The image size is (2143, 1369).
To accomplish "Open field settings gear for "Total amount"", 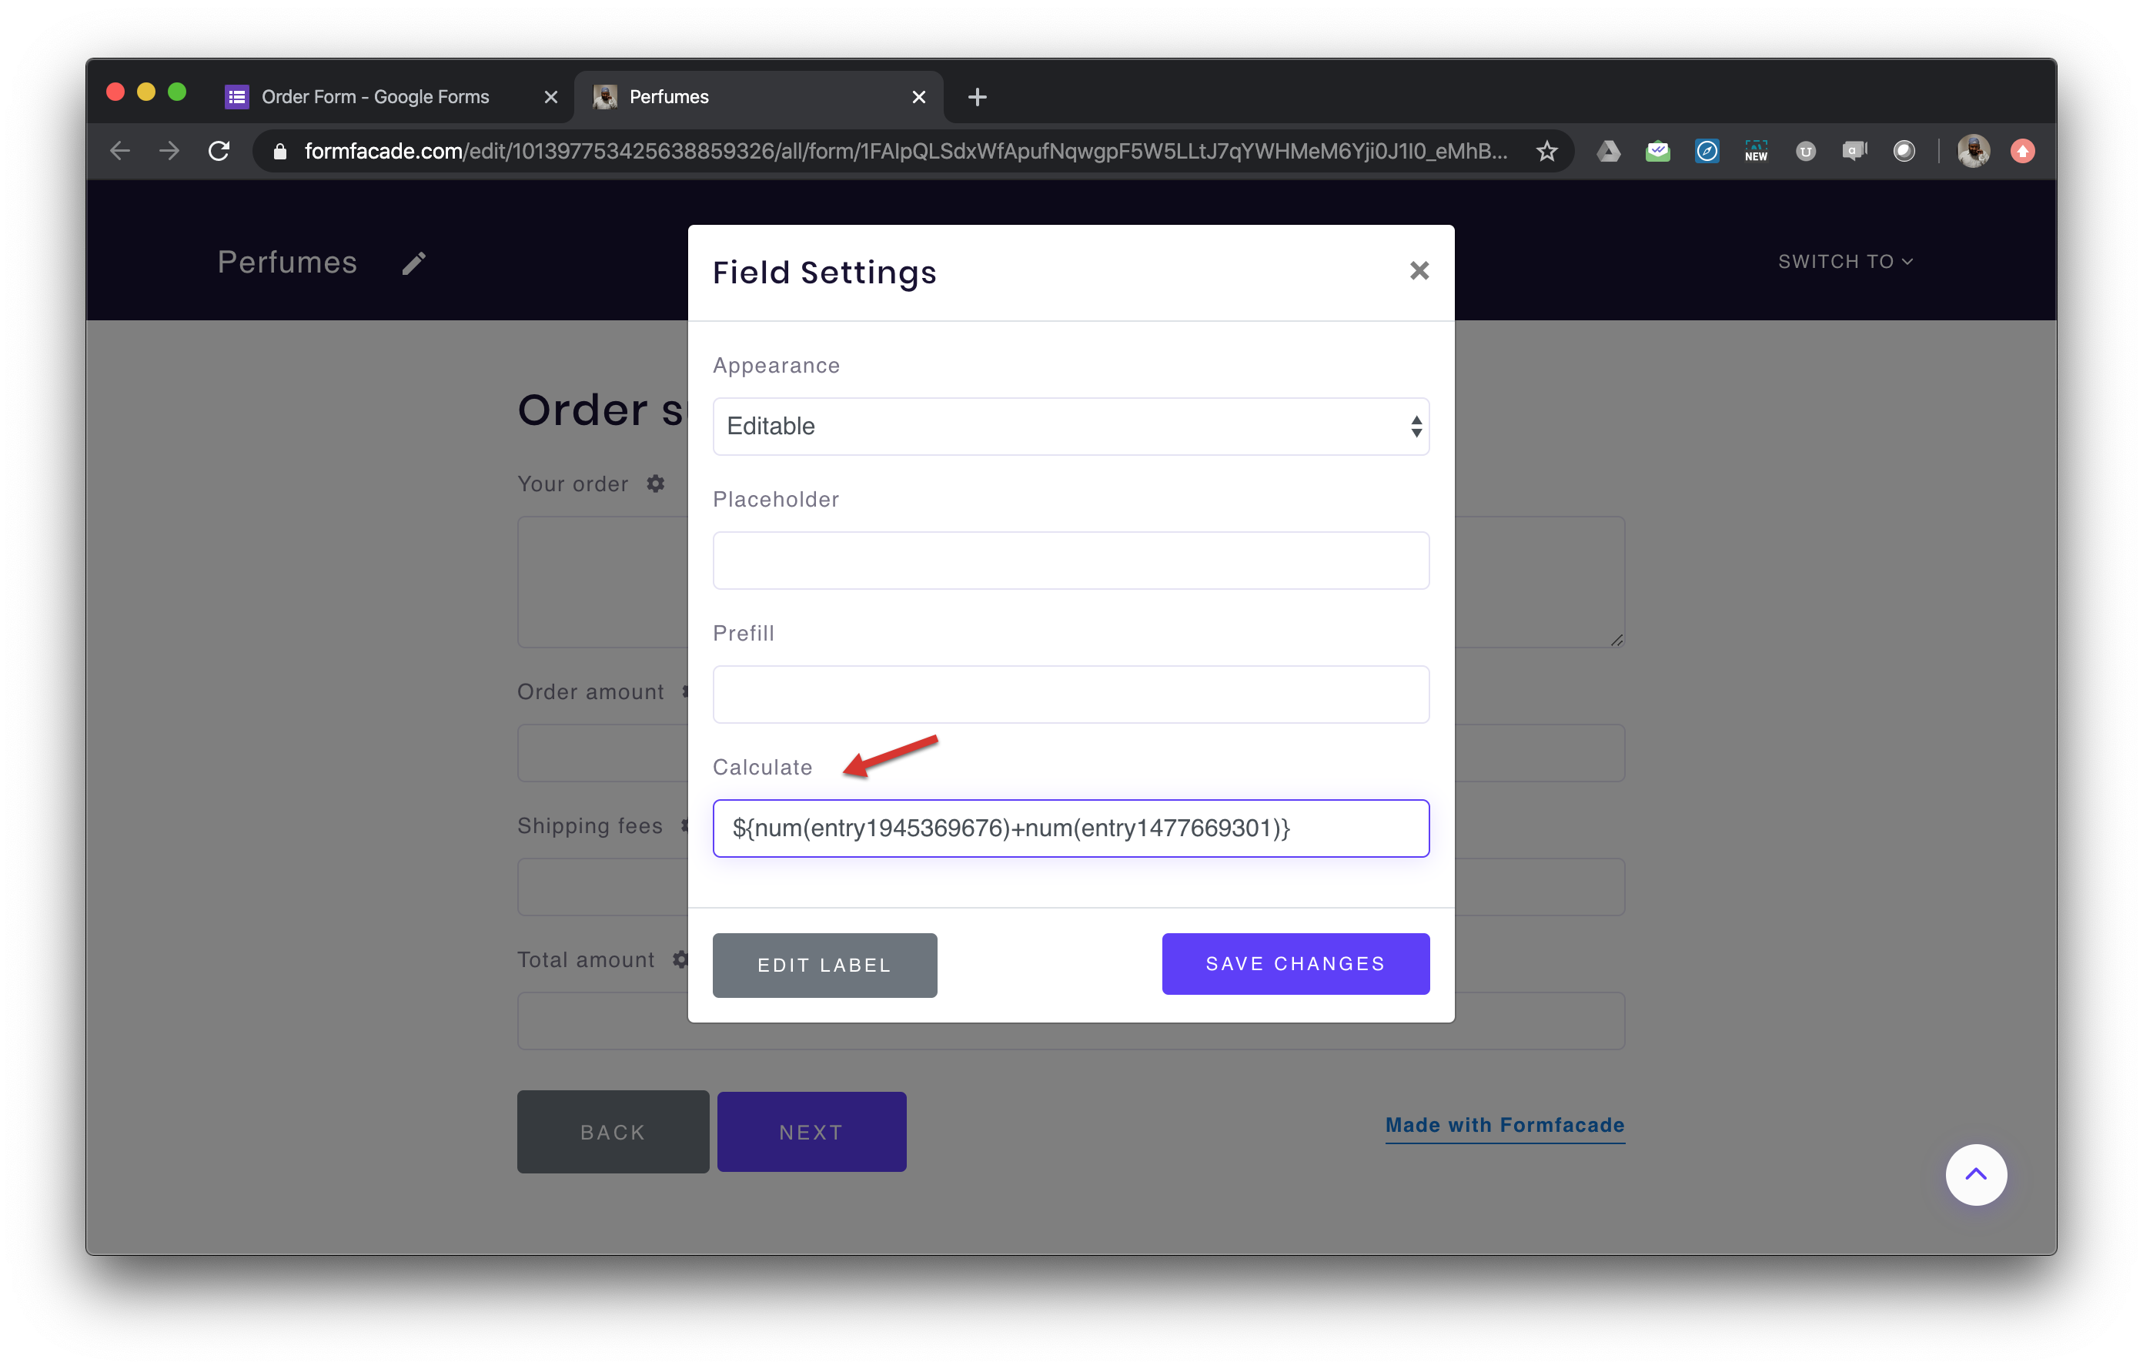I will [x=680, y=959].
